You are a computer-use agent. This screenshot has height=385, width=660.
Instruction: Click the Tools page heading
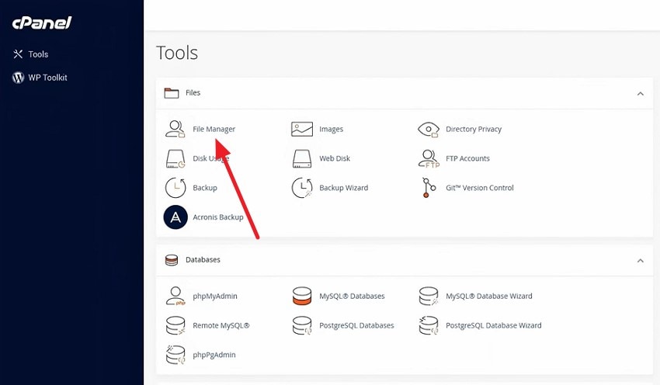(x=177, y=53)
